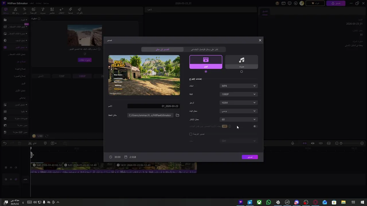
Task: Tick the export subtitles (تصدير الترجمة) checkbox
Action: (191, 134)
